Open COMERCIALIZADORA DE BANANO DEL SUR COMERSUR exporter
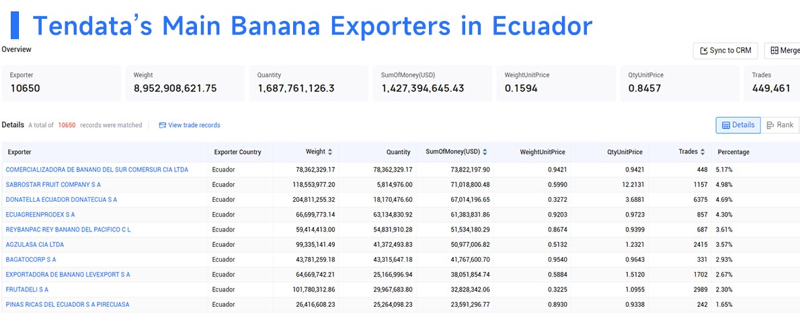The image size is (800, 323). [97, 170]
